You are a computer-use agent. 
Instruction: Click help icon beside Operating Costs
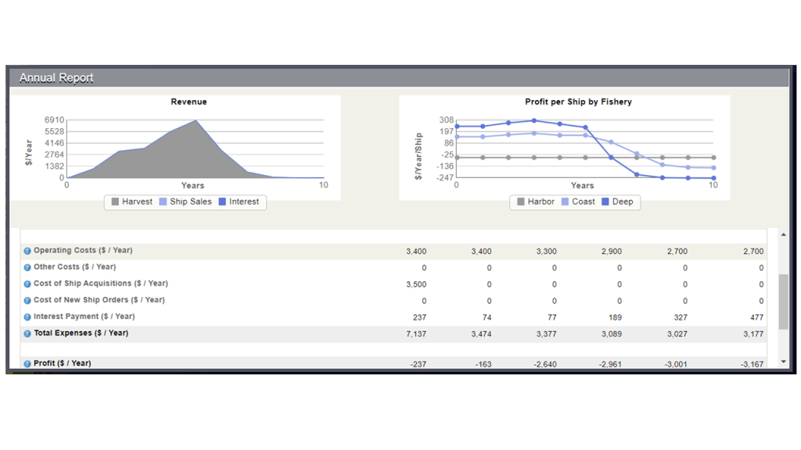coord(27,251)
